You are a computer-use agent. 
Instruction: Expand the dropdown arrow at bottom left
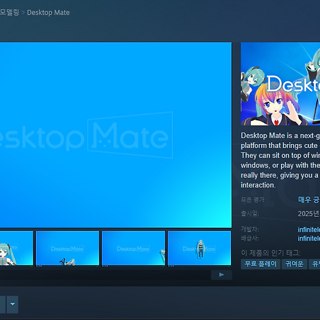pyautogui.click(x=12, y=304)
